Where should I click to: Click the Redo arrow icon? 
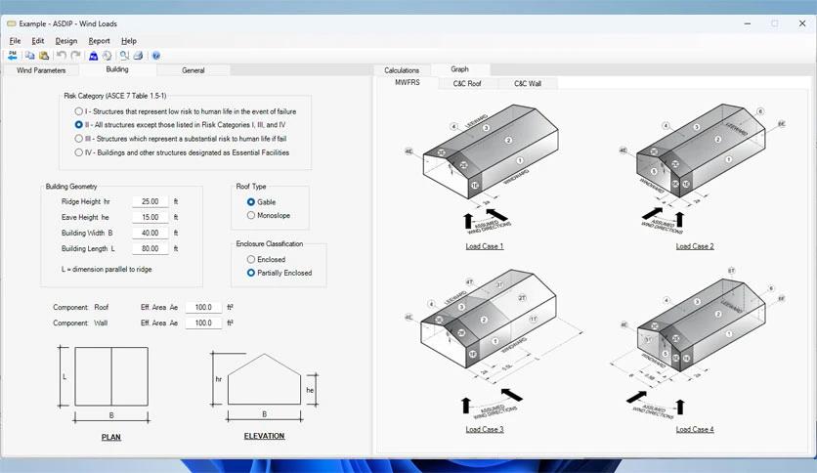pos(75,56)
